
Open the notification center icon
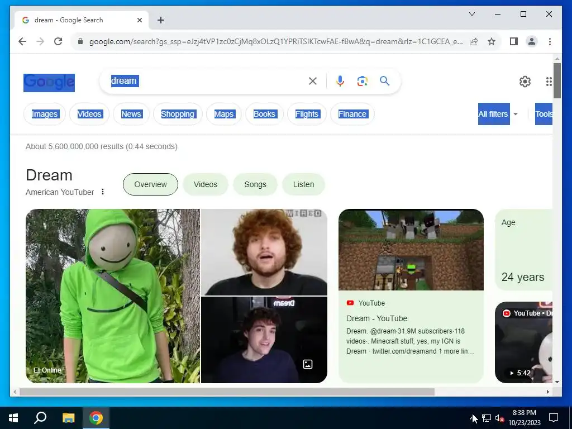tap(554, 418)
